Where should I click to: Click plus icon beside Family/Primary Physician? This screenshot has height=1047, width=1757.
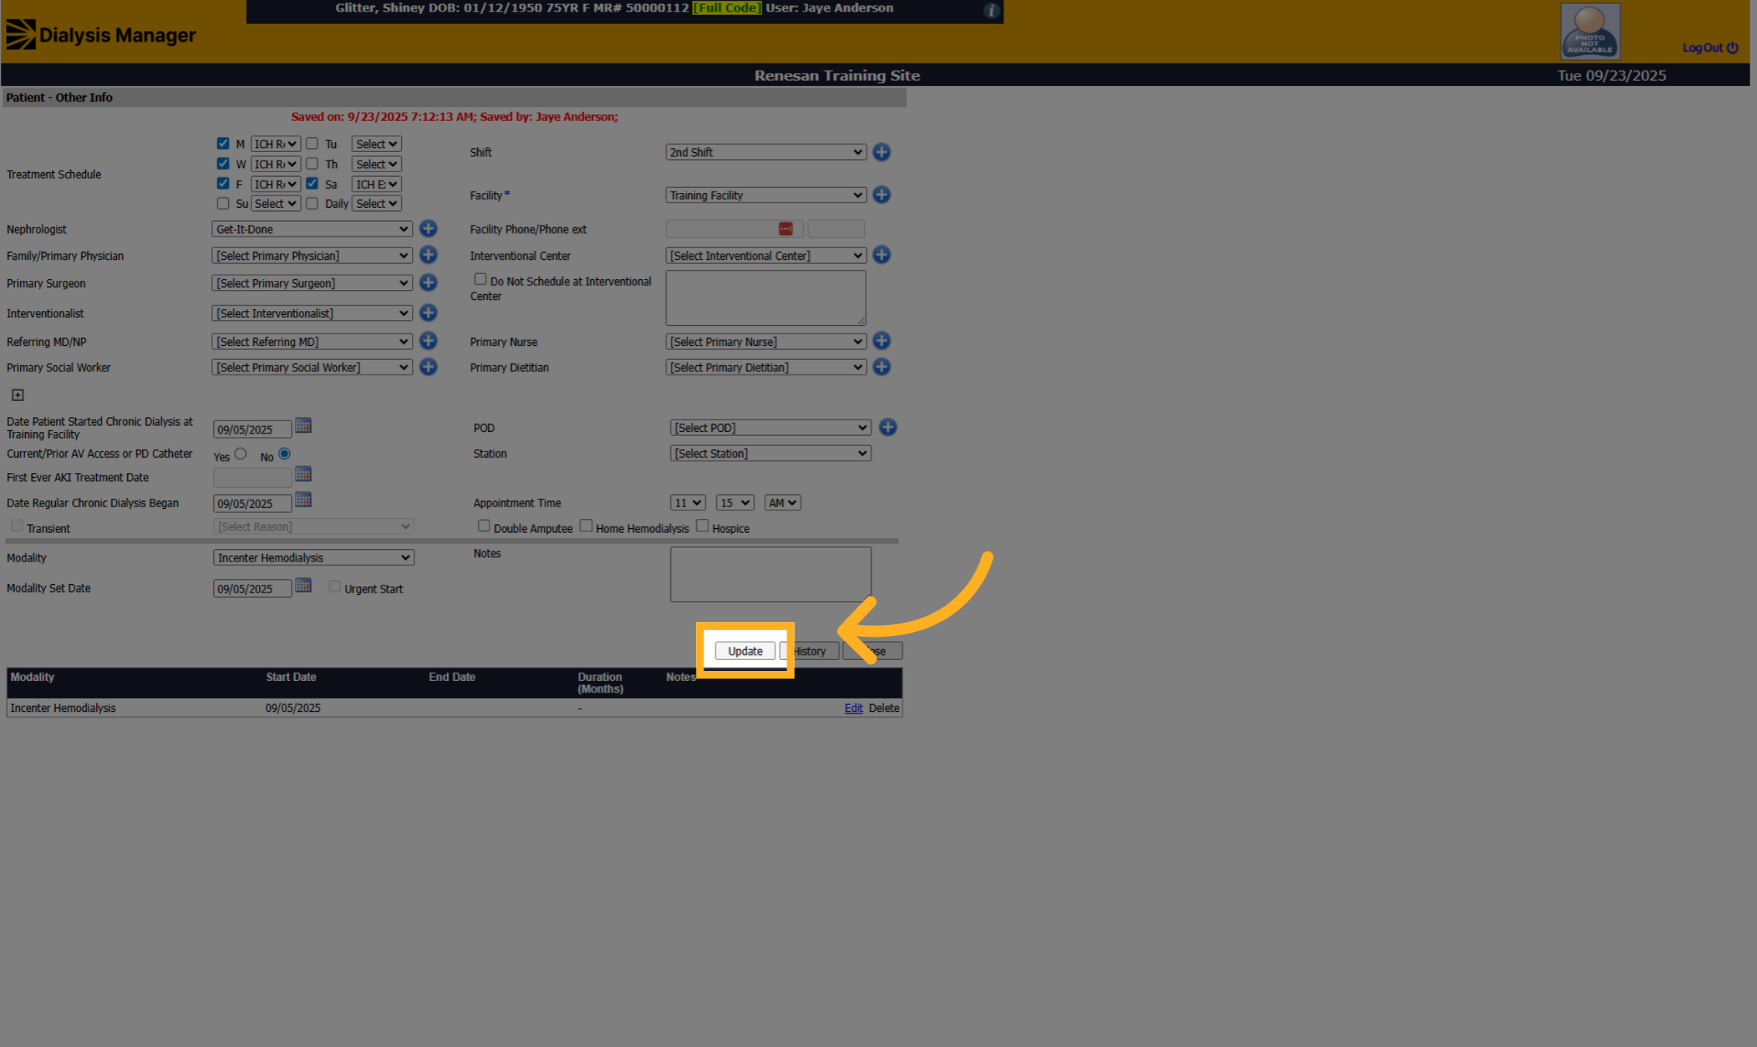[428, 255]
